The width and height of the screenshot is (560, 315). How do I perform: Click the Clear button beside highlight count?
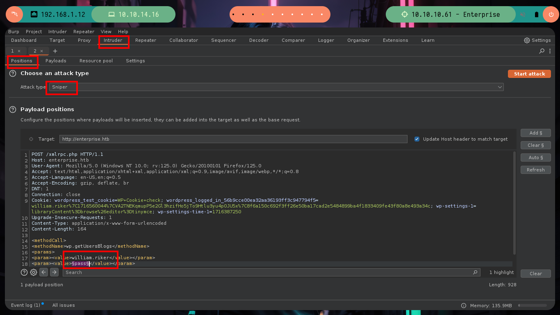pos(536,274)
